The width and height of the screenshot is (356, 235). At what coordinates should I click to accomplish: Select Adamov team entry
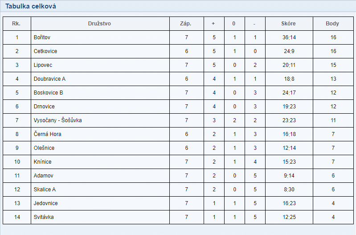[x=43, y=175]
